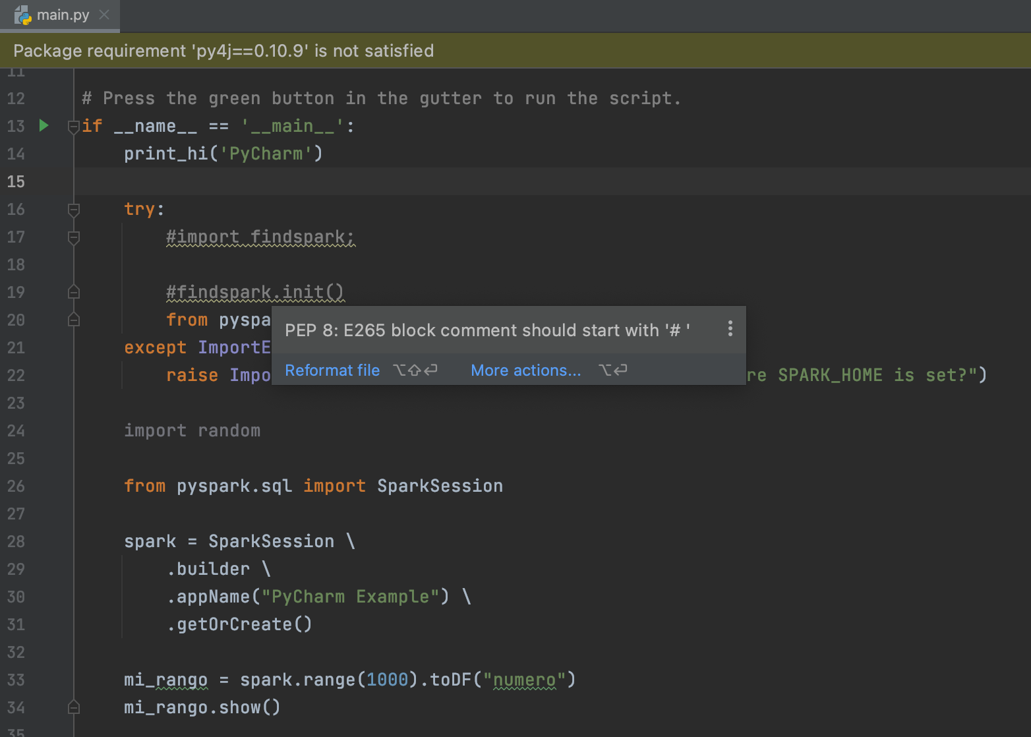Viewport: 1031px width, 737px height.
Task: Click the '#import findspark;' comment
Action: pos(260,237)
